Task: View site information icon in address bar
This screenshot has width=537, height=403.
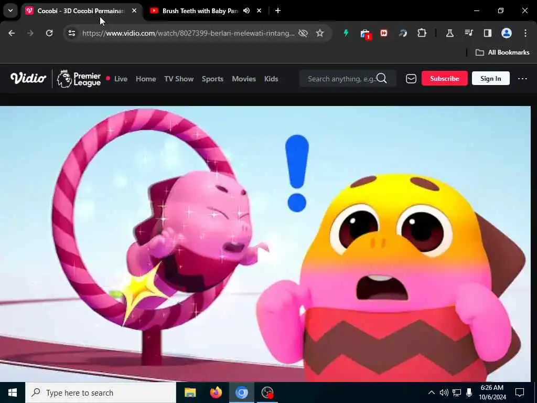Action: (71, 33)
